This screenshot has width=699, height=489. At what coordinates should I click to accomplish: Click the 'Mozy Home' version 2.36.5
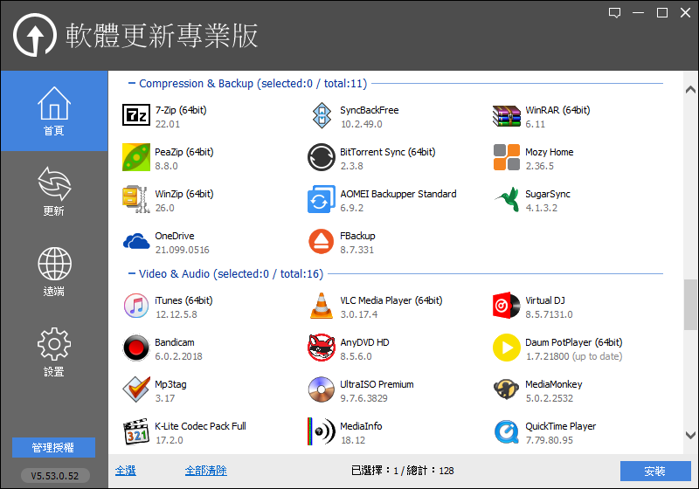tap(540, 166)
